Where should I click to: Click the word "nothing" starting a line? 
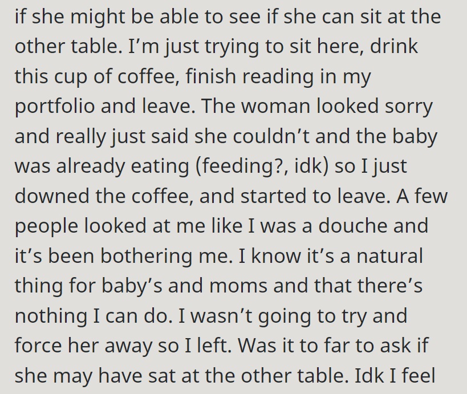[51, 316]
